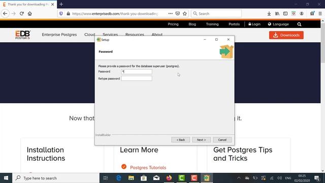Click the orange Downloads button

[286, 35]
